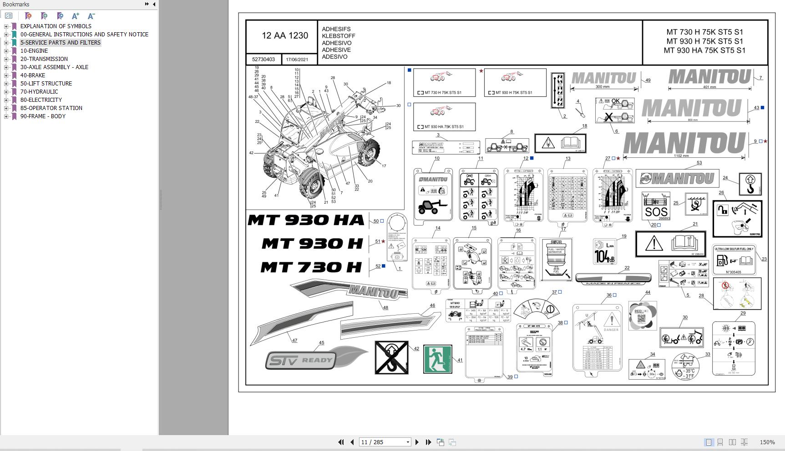This screenshot has width=785, height=451.
Task: Expand 30-AXLE ASSEMBLY - AXLE node
Action: tap(6, 67)
